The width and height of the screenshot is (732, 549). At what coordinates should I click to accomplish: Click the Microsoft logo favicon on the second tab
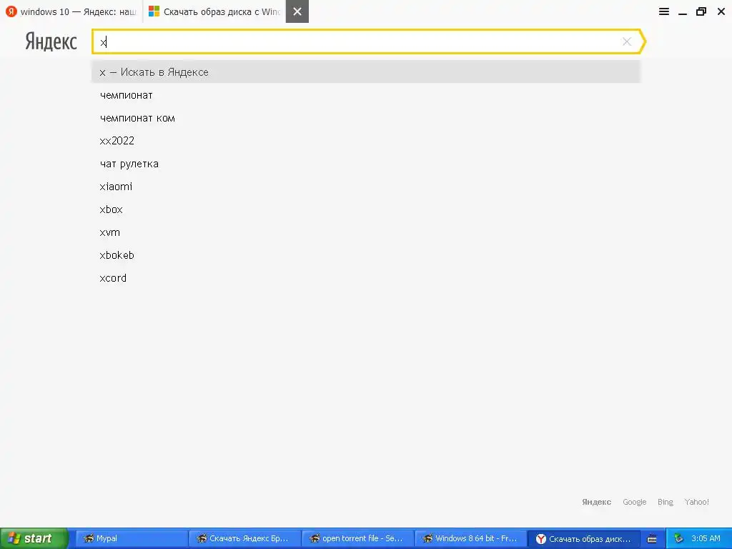pos(154,11)
